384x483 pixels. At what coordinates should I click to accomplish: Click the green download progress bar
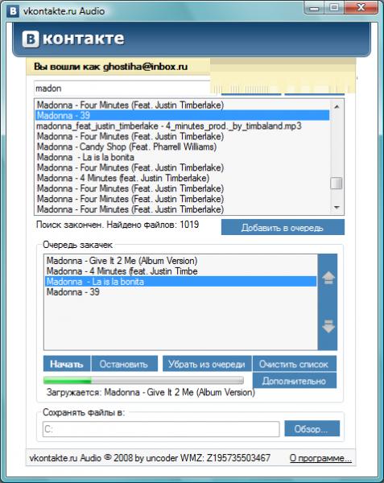click(x=143, y=381)
